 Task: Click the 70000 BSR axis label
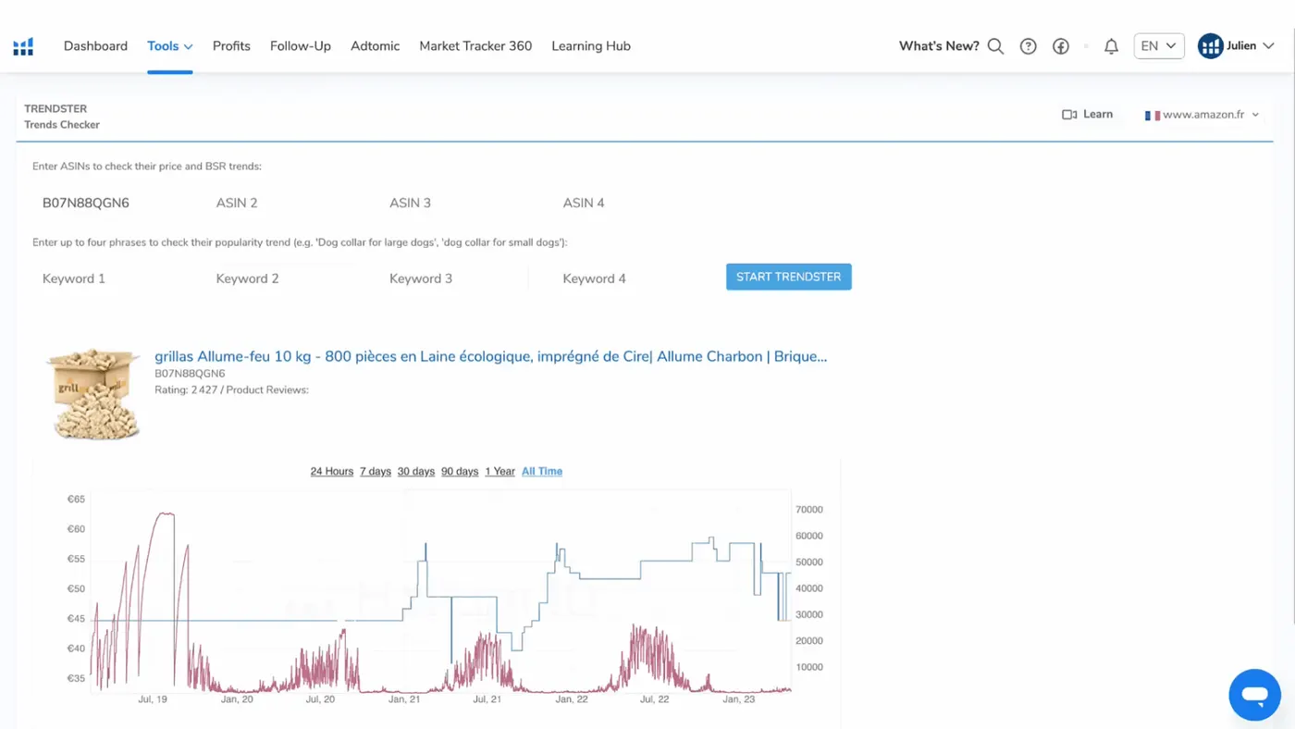click(x=808, y=510)
